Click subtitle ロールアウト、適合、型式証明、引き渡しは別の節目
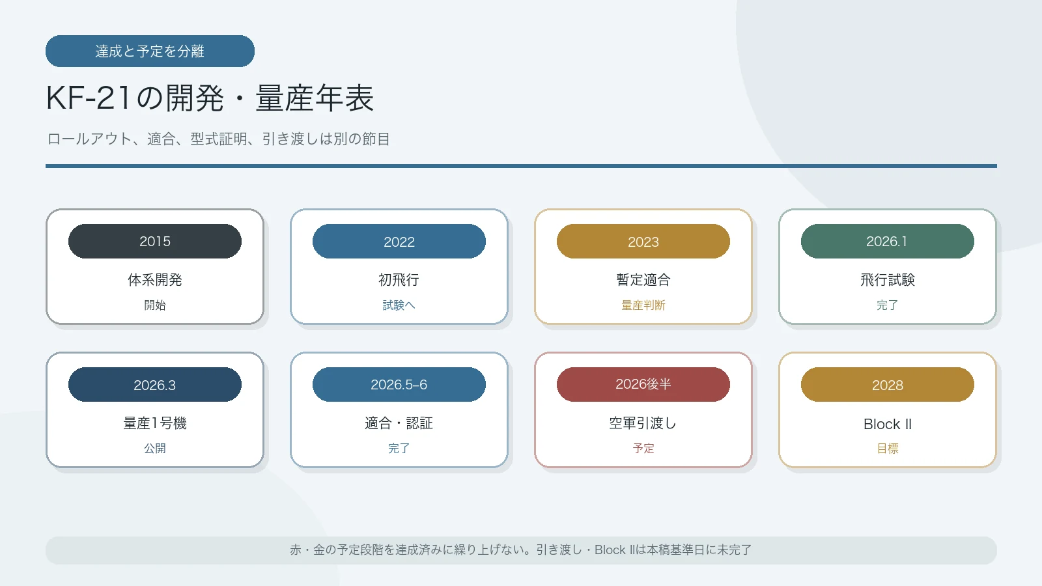This screenshot has height=586, width=1042. pyautogui.click(x=218, y=139)
